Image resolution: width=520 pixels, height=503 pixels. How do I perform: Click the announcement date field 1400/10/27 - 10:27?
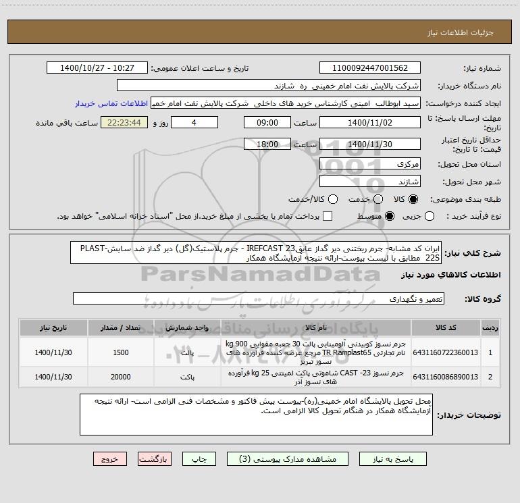(97, 68)
